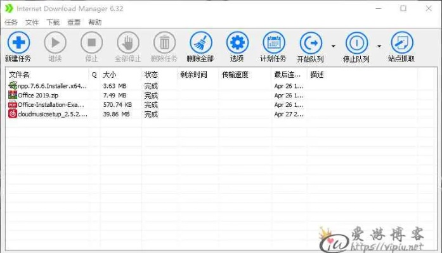Viewport: 442px width, 253px height.
Task: Click the 开始队列 icon
Action: pyautogui.click(x=310, y=43)
